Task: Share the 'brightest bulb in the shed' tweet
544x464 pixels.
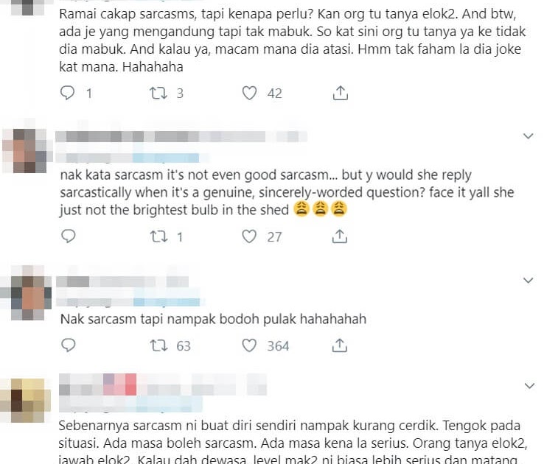Action: [x=340, y=236]
